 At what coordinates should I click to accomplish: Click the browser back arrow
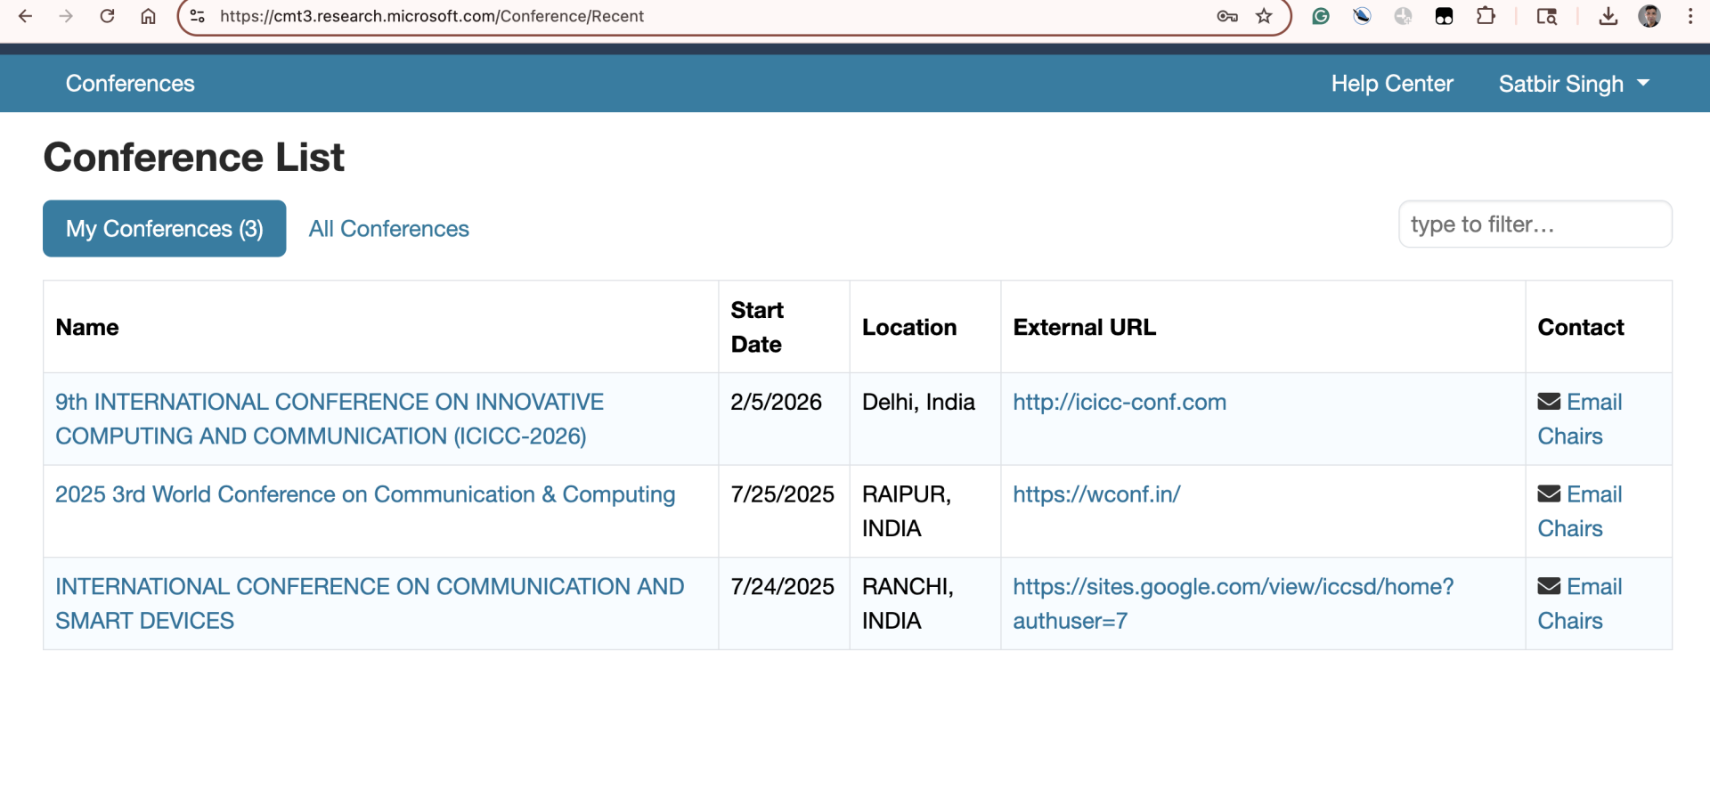tap(25, 16)
